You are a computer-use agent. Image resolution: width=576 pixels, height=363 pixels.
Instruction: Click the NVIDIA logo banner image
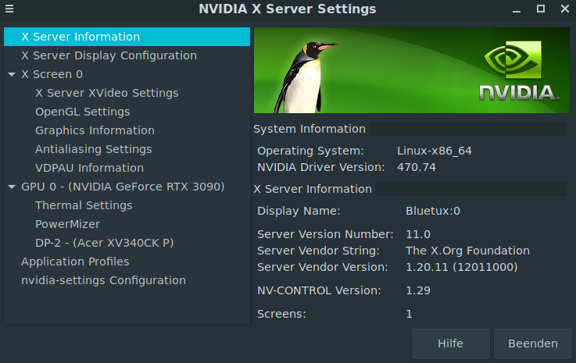tap(412, 70)
